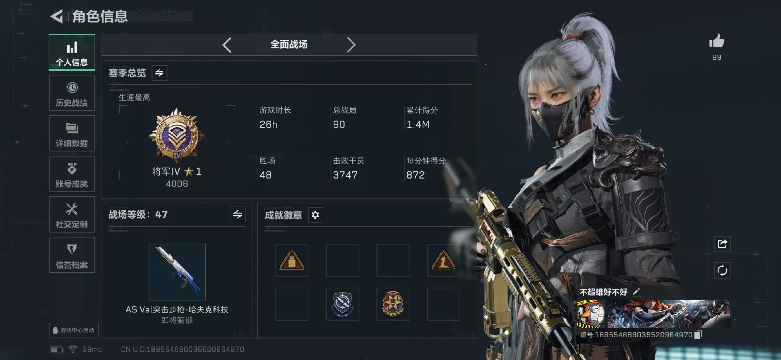Open the 社交定制 tab

pos(72,214)
